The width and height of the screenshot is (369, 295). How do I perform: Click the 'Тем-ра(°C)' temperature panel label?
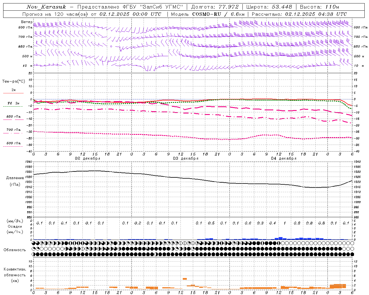click(14, 82)
